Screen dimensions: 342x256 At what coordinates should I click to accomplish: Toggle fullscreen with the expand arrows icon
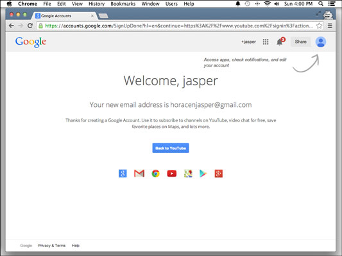coord(318,13)
